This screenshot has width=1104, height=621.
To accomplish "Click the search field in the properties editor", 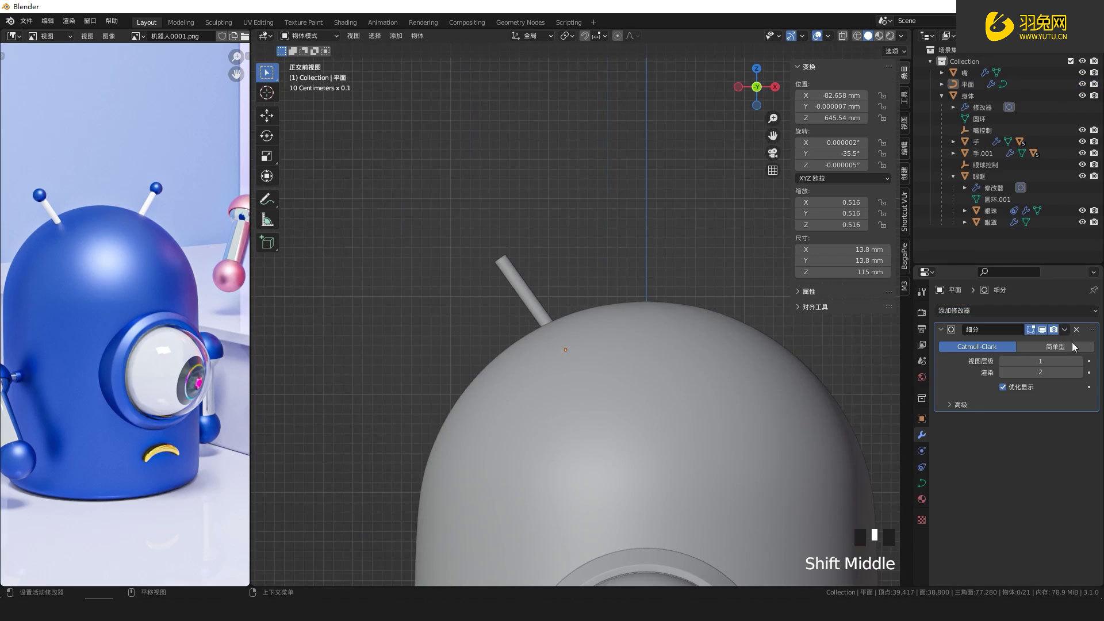I will click(1009, 271).
